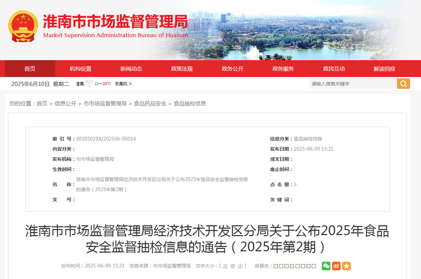The width and height of the screenshot is (421, 279).
Task: Expand weather details with the » arrow
Action: (131, 84)
